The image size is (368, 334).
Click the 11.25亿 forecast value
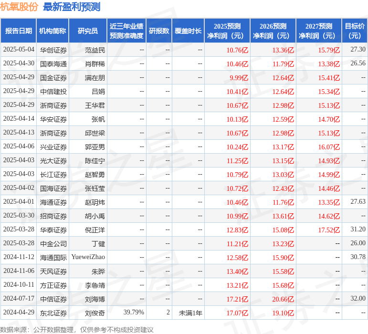(x=237, y=161)
